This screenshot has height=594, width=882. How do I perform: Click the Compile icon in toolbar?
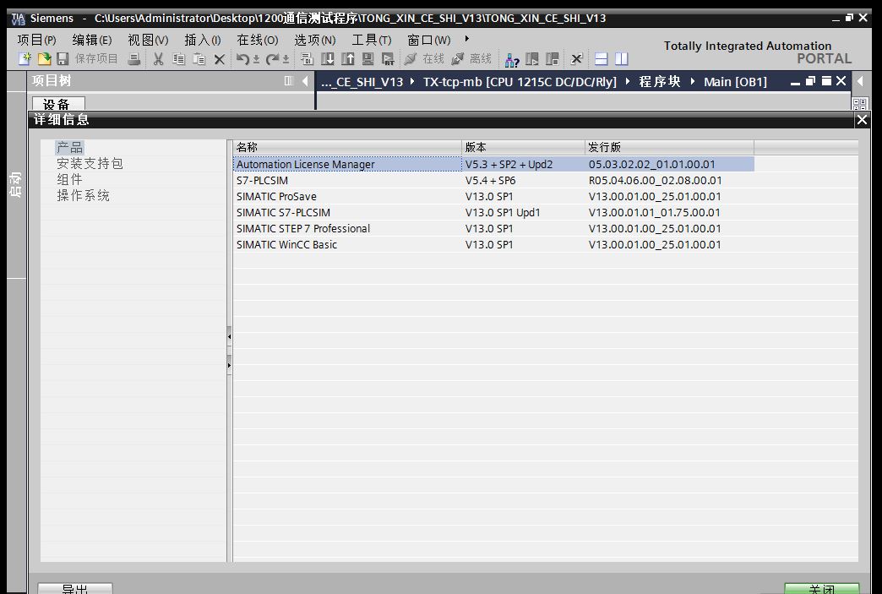click(307, 58)
